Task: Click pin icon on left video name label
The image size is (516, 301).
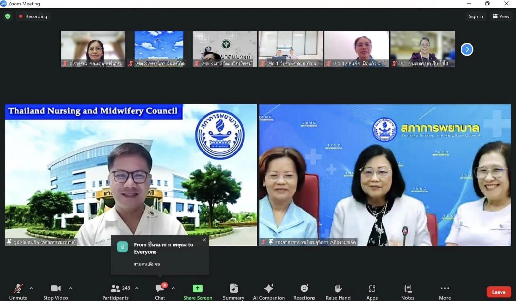Action: click(x=9, y=242)
